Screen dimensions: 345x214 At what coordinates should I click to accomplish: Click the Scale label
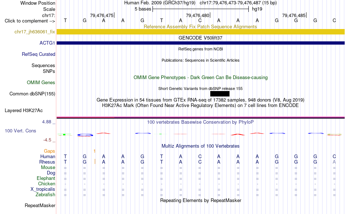(x=49, y=9)
